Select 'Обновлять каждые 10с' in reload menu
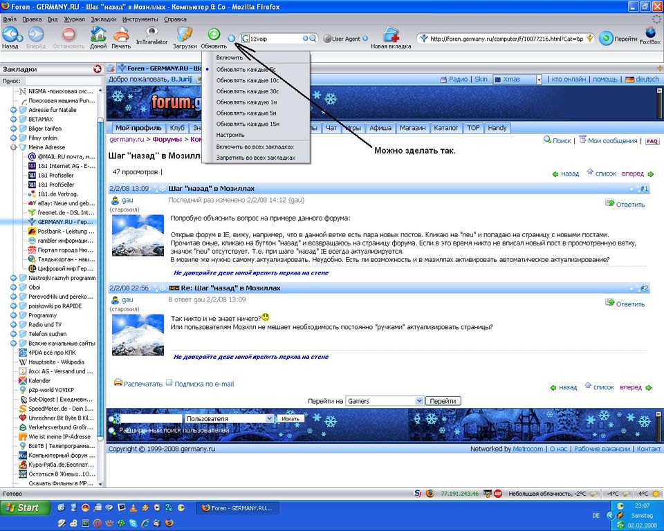This screenshot has height=531, width=664. pyautogui.click(x=255, y=80)
